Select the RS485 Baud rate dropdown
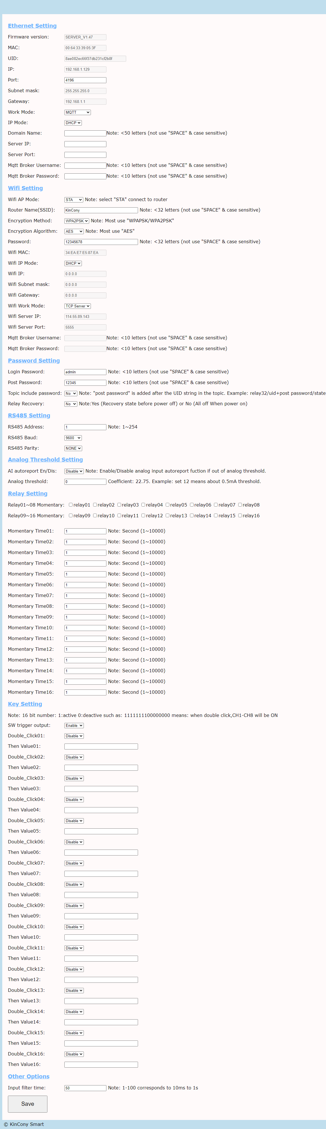Image resolution: width=326 pixels, height=1129 pixels. pos(73,438)
